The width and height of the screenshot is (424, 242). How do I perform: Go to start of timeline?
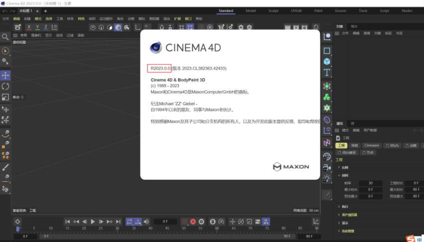pyautogui.click(x=68, y=222)
